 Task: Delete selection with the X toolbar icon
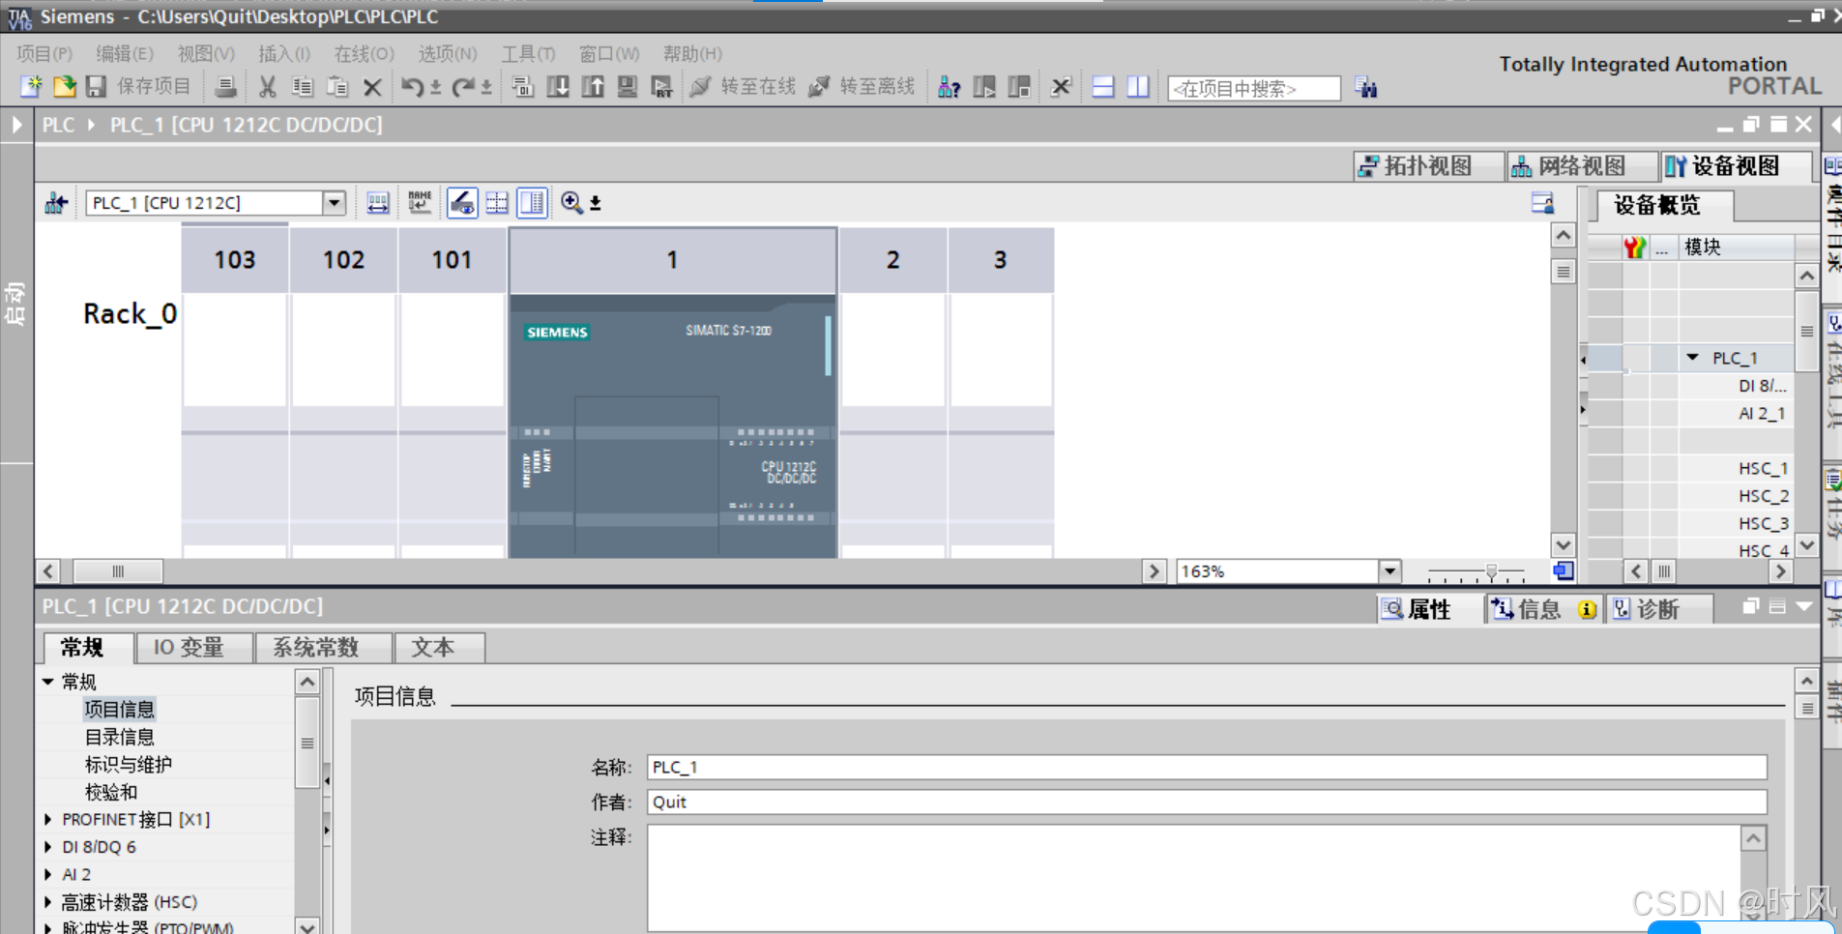(x=372, y=88)
